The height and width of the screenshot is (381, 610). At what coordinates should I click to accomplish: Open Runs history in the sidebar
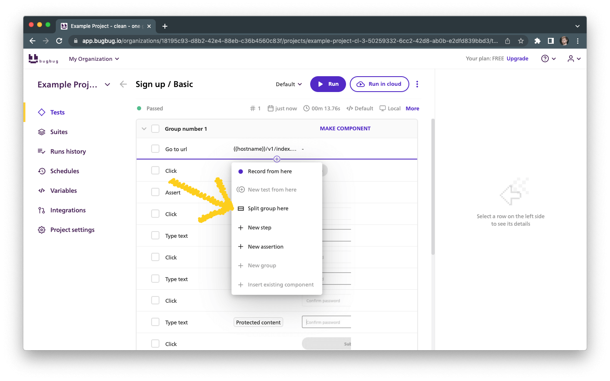pyautogui.click(x=68, y=151)
